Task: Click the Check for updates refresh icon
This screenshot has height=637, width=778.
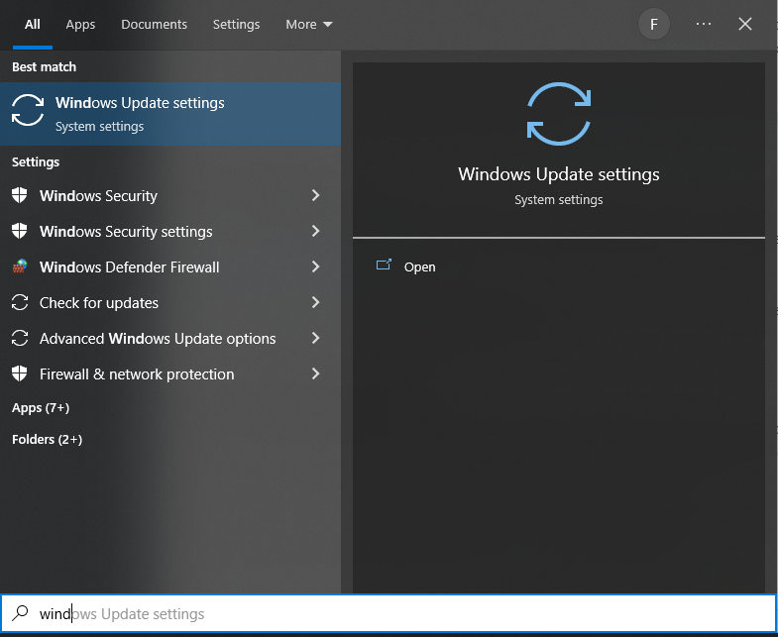Action: tap(20, 302)
